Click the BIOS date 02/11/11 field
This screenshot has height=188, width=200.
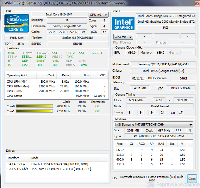pos(138,78)
